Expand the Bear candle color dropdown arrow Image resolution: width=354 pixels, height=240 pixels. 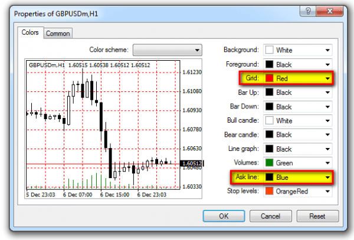pyautogui.click(x=327, y=135)
